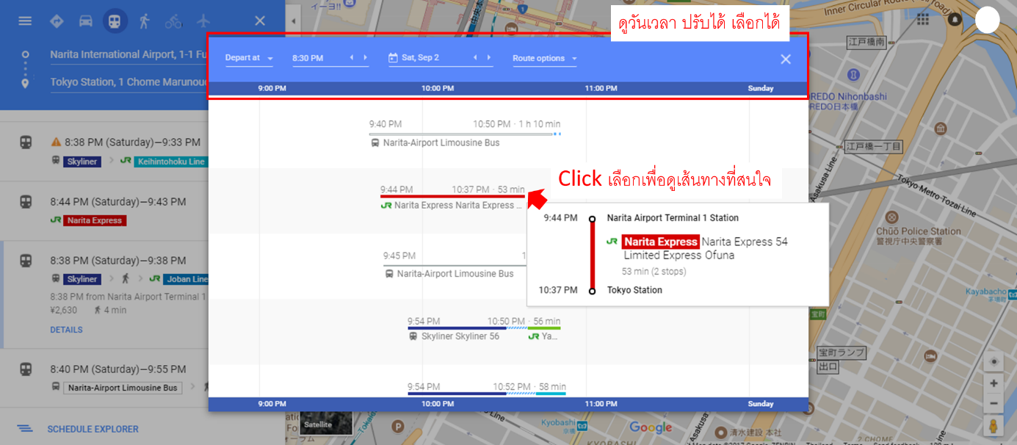The height and width of the screenshot is (445, 1017).
Task: Open the Depart at dropdown
Action: pos(249,58)
